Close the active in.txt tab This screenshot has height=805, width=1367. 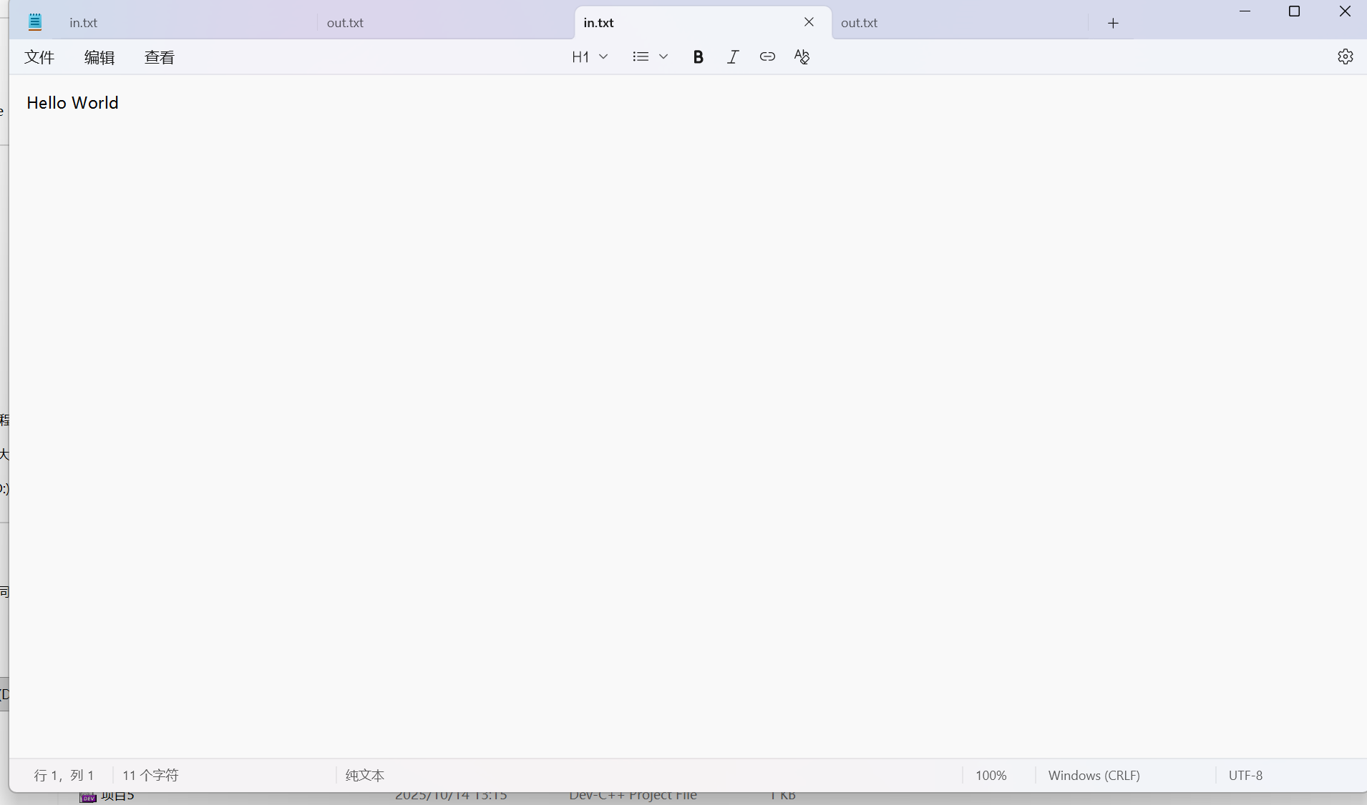click(x=809, y=22)
